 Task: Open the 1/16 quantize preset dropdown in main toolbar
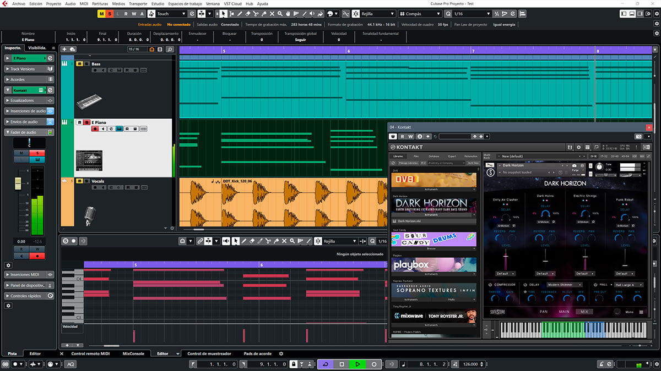(x=472, y=14)
